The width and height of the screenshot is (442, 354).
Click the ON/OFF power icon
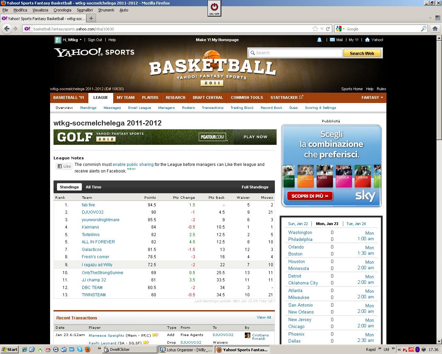(214, 8)
